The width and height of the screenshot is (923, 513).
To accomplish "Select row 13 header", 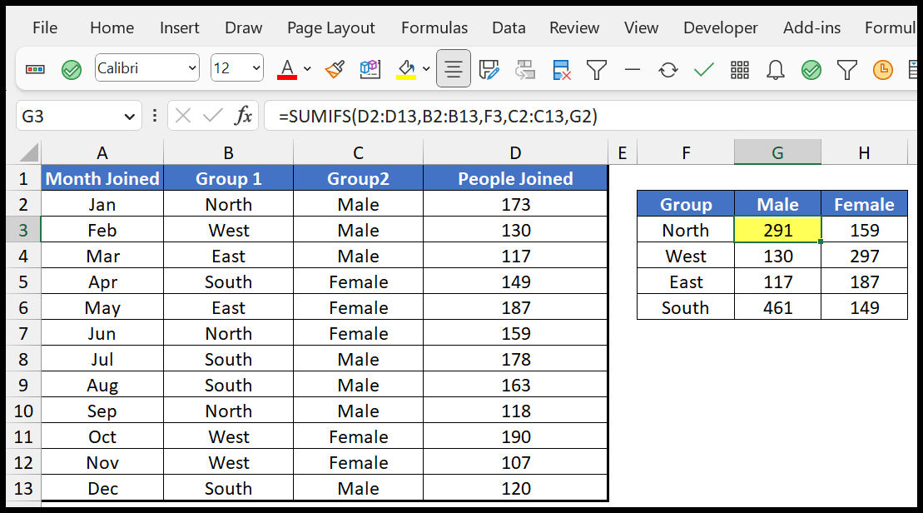I will [23, 488].
